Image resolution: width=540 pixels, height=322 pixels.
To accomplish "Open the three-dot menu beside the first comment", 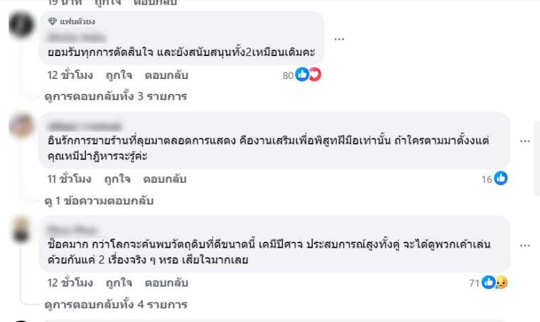I will click(x=340, y=38).
